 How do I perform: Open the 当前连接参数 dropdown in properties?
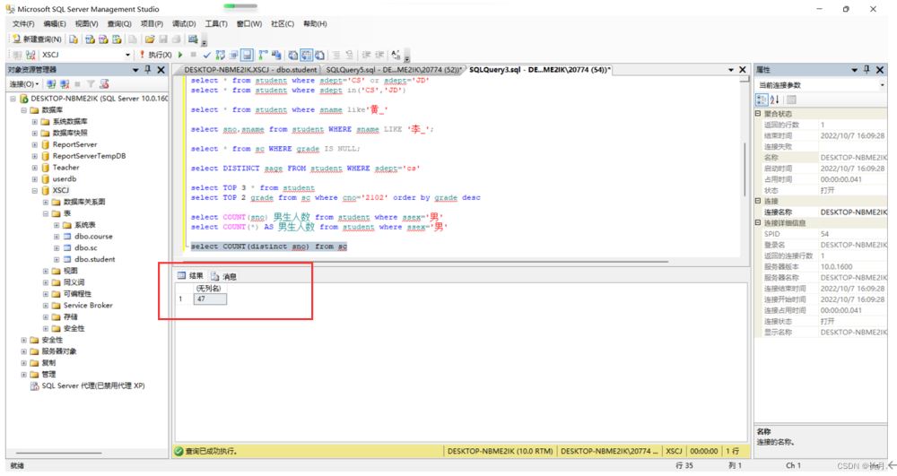(882, 85)
